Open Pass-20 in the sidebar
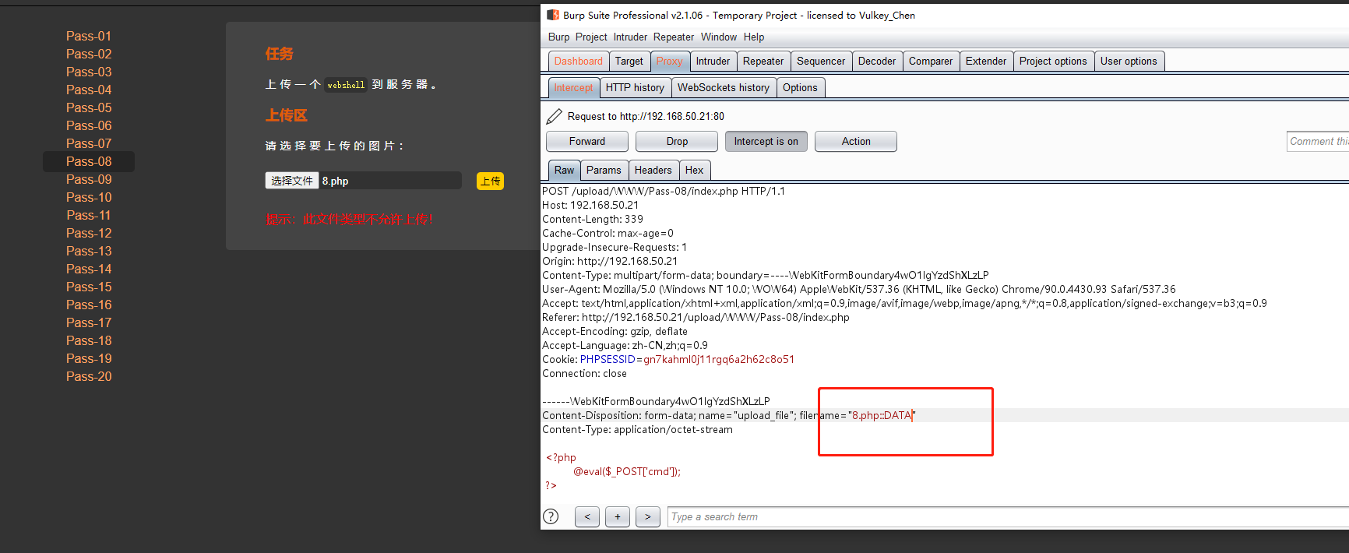This screenshot has width=1349, height=553. click(x=89, y=376)
